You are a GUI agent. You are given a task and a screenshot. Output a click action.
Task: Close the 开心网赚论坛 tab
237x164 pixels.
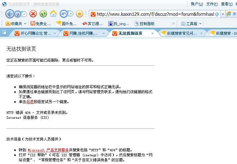pyautogui.click(x=55, y=33)
